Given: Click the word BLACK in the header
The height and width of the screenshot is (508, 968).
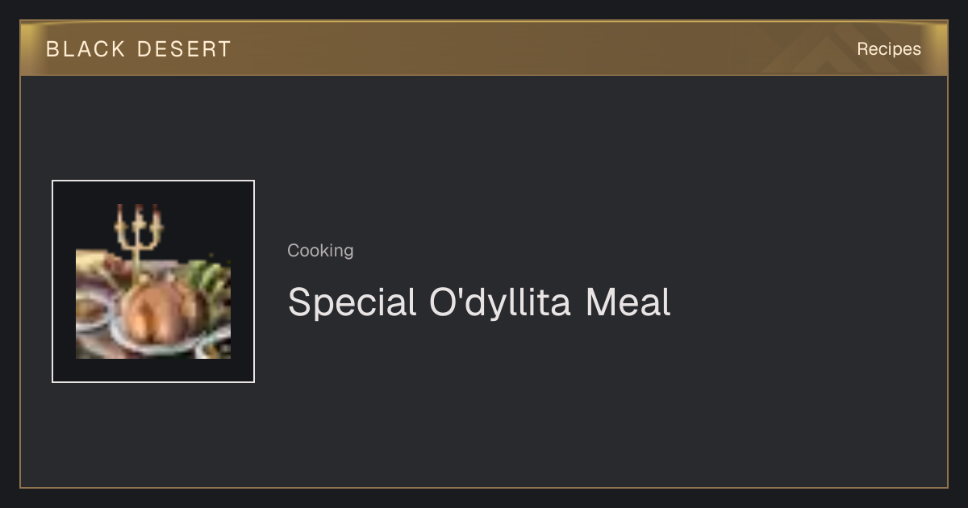Looking at the screenshot, I should click(86, 49).
